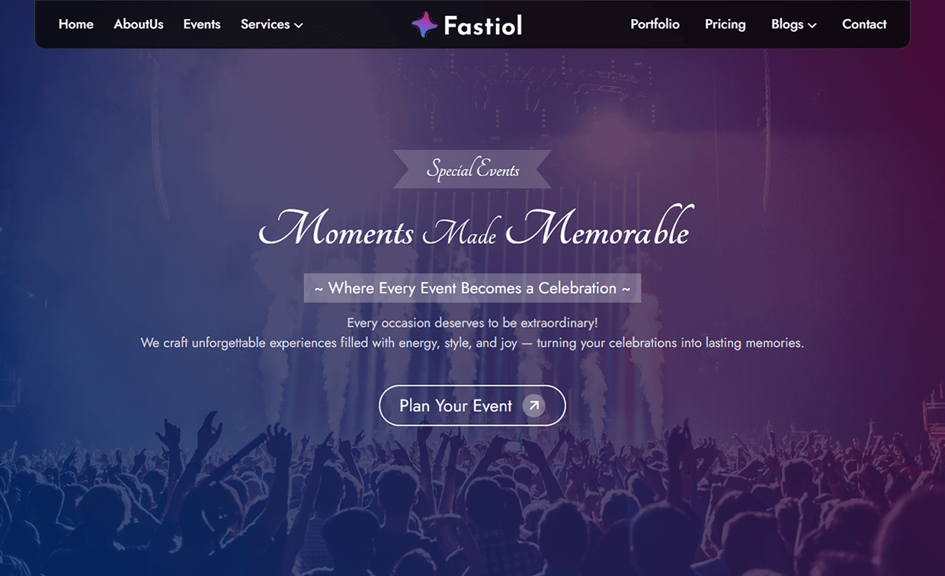
Task: Open the Blogs chevron arrow
Action: click(x=813, y=25)
